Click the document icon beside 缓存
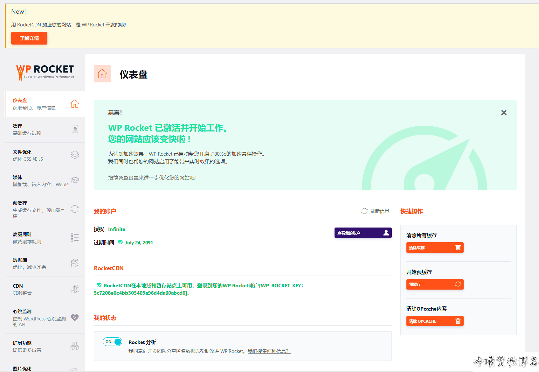Viewport: 539px width, 372px height. pyautogui.click(x=75, y=129)
